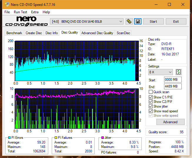The width and height of the screenshot is (192, 158).
Task: Close the Nero CD-DVD Speed window
Action: pyautogui.click(x=183, y=4)
